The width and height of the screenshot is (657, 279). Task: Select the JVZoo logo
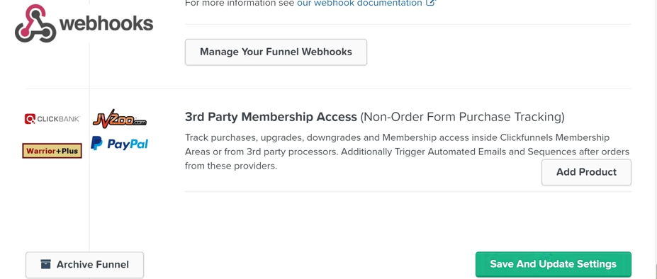119,120
